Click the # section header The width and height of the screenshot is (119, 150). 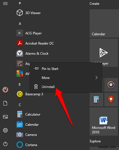[x=20, y=3]
